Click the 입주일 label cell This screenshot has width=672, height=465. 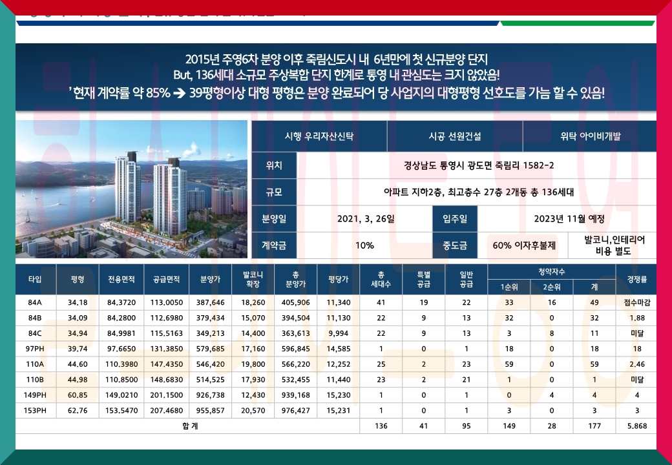coord(455,219)
